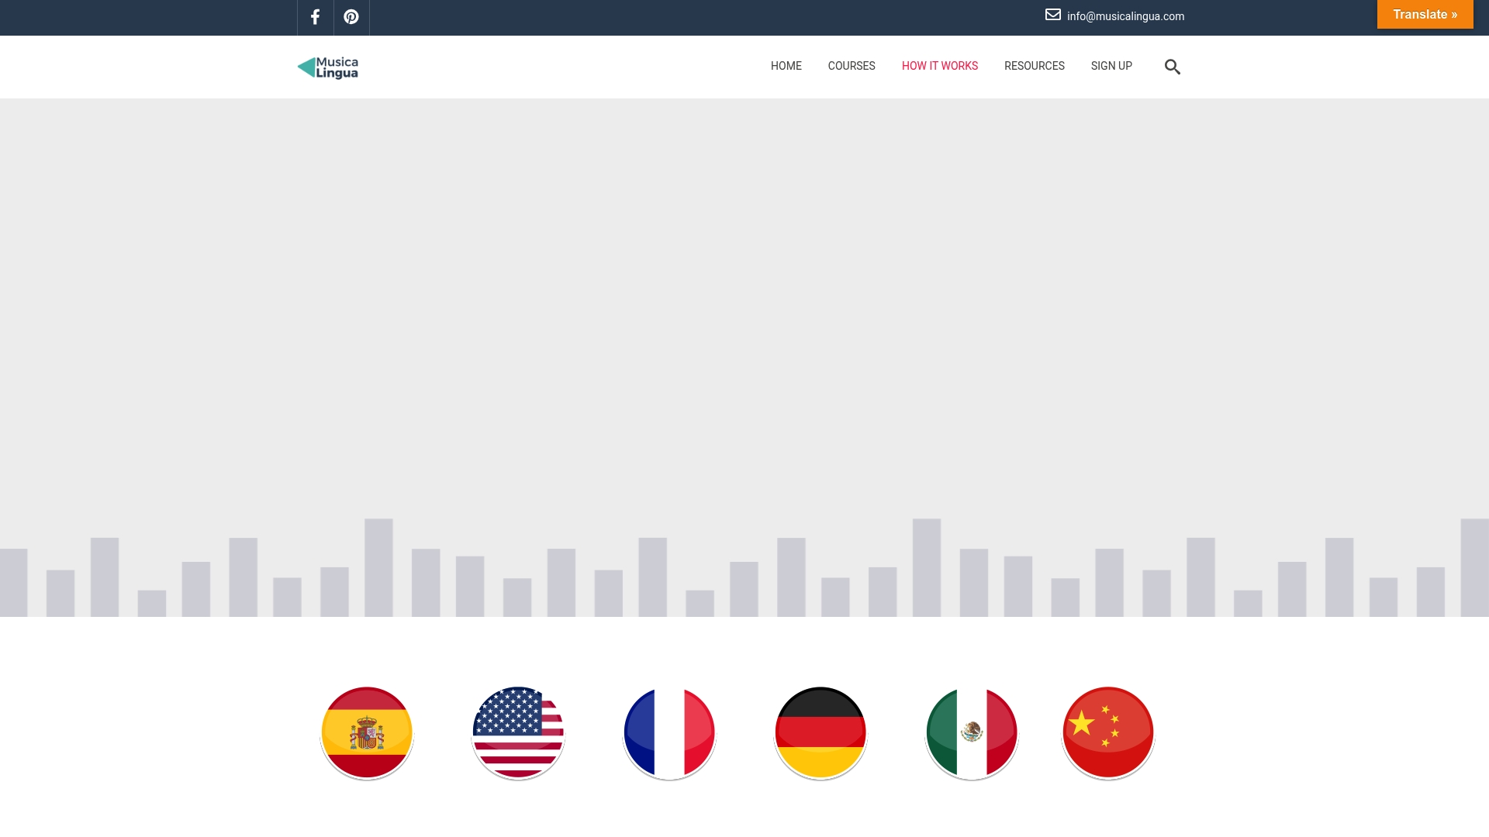The width and height of the screenshot is (1489, 837).
Task: Select the German flag icon
Action: pyautogui.click(x=820, y=732)
